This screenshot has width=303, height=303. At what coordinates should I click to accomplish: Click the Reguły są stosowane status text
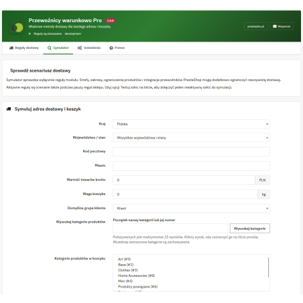[x=48, y=34]
